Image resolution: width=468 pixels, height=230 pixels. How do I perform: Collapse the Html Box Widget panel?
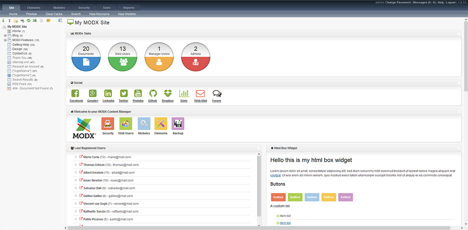(x=459, y=148)
